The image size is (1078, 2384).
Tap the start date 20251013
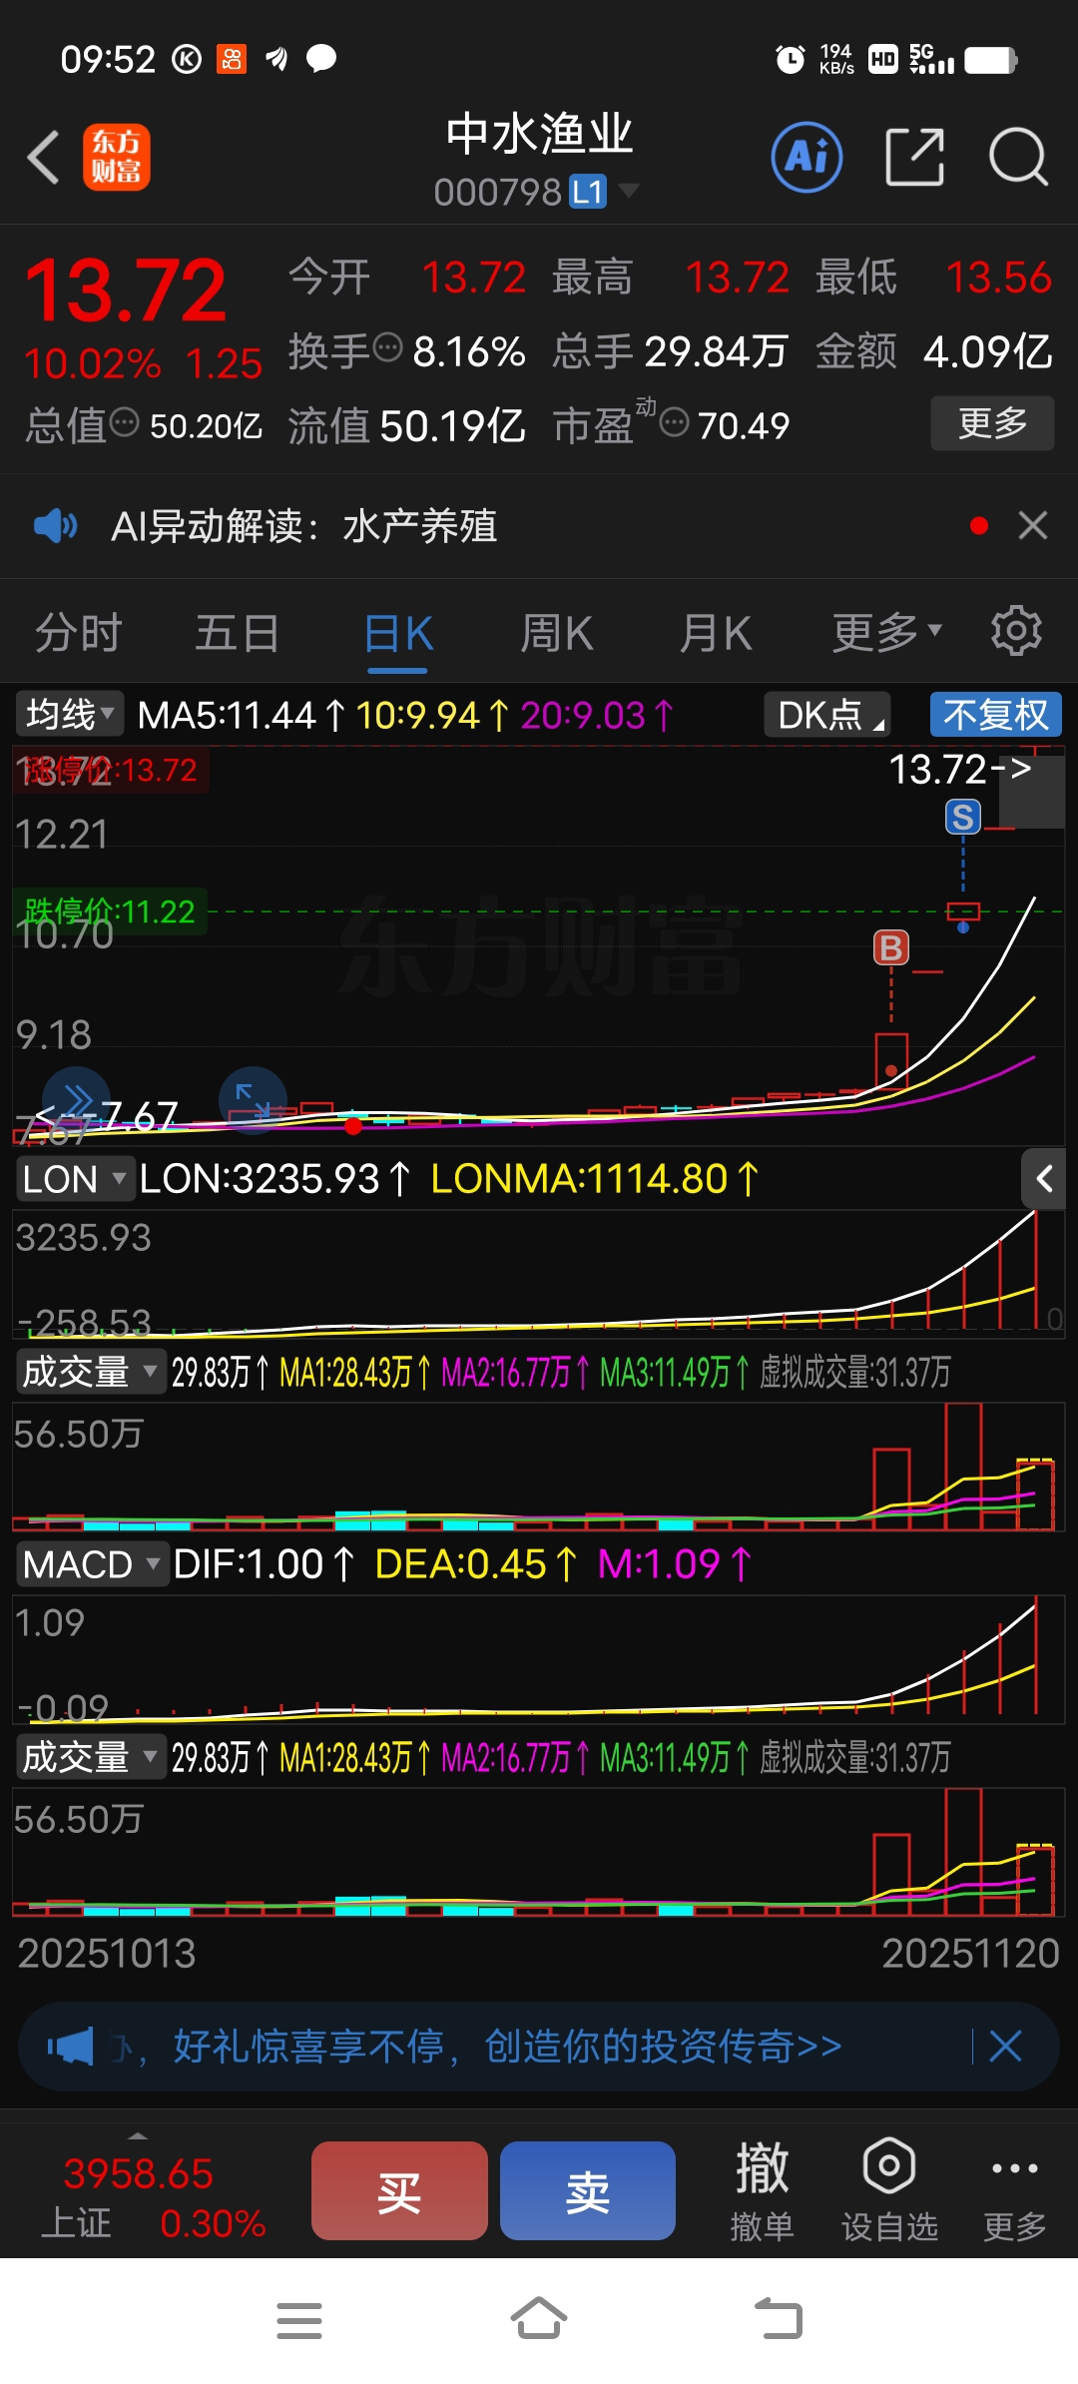[x=107, y=1954]
